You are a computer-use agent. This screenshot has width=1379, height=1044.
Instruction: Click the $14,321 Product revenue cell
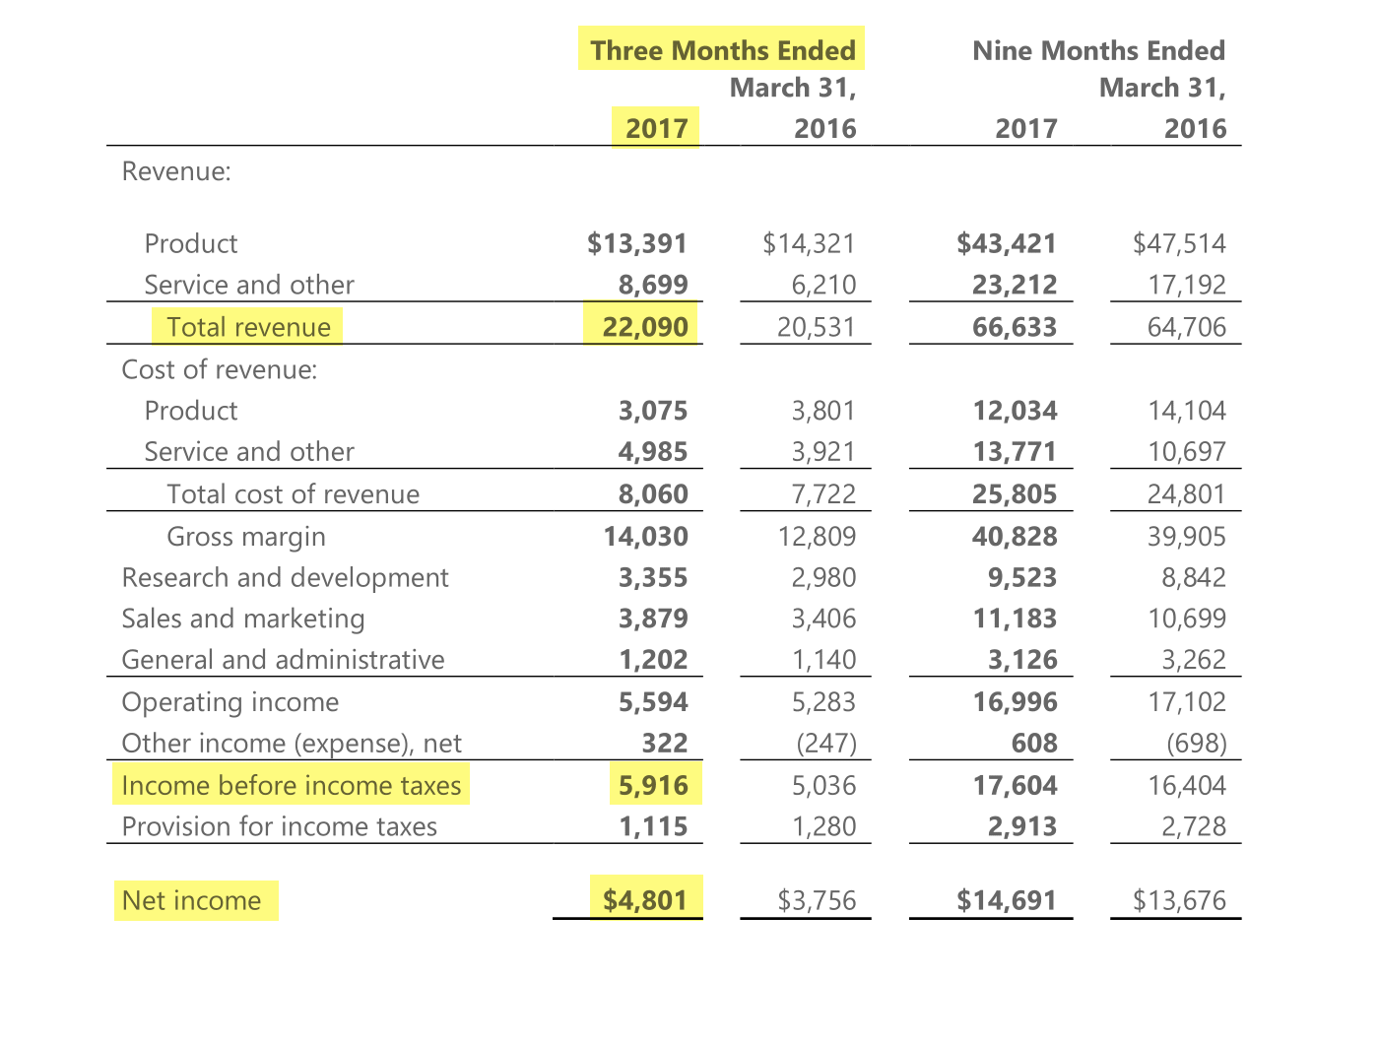tap(809, 243)
